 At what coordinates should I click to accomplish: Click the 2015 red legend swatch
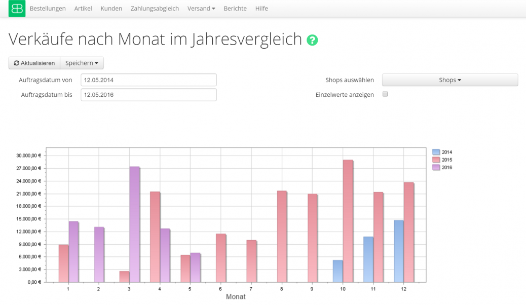436,160
